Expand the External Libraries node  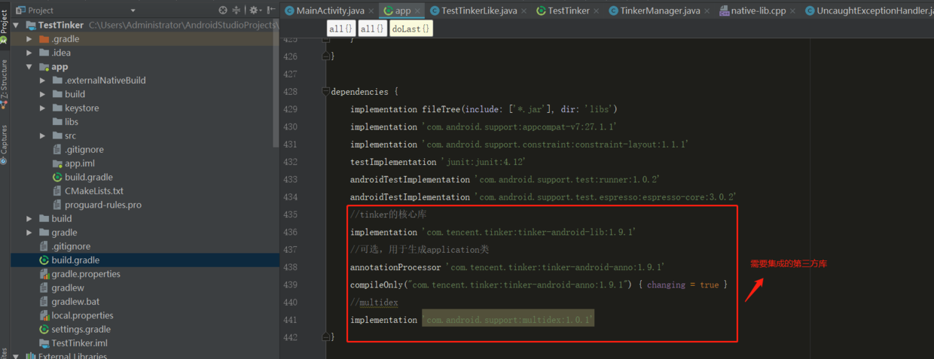tap(17, 357)
